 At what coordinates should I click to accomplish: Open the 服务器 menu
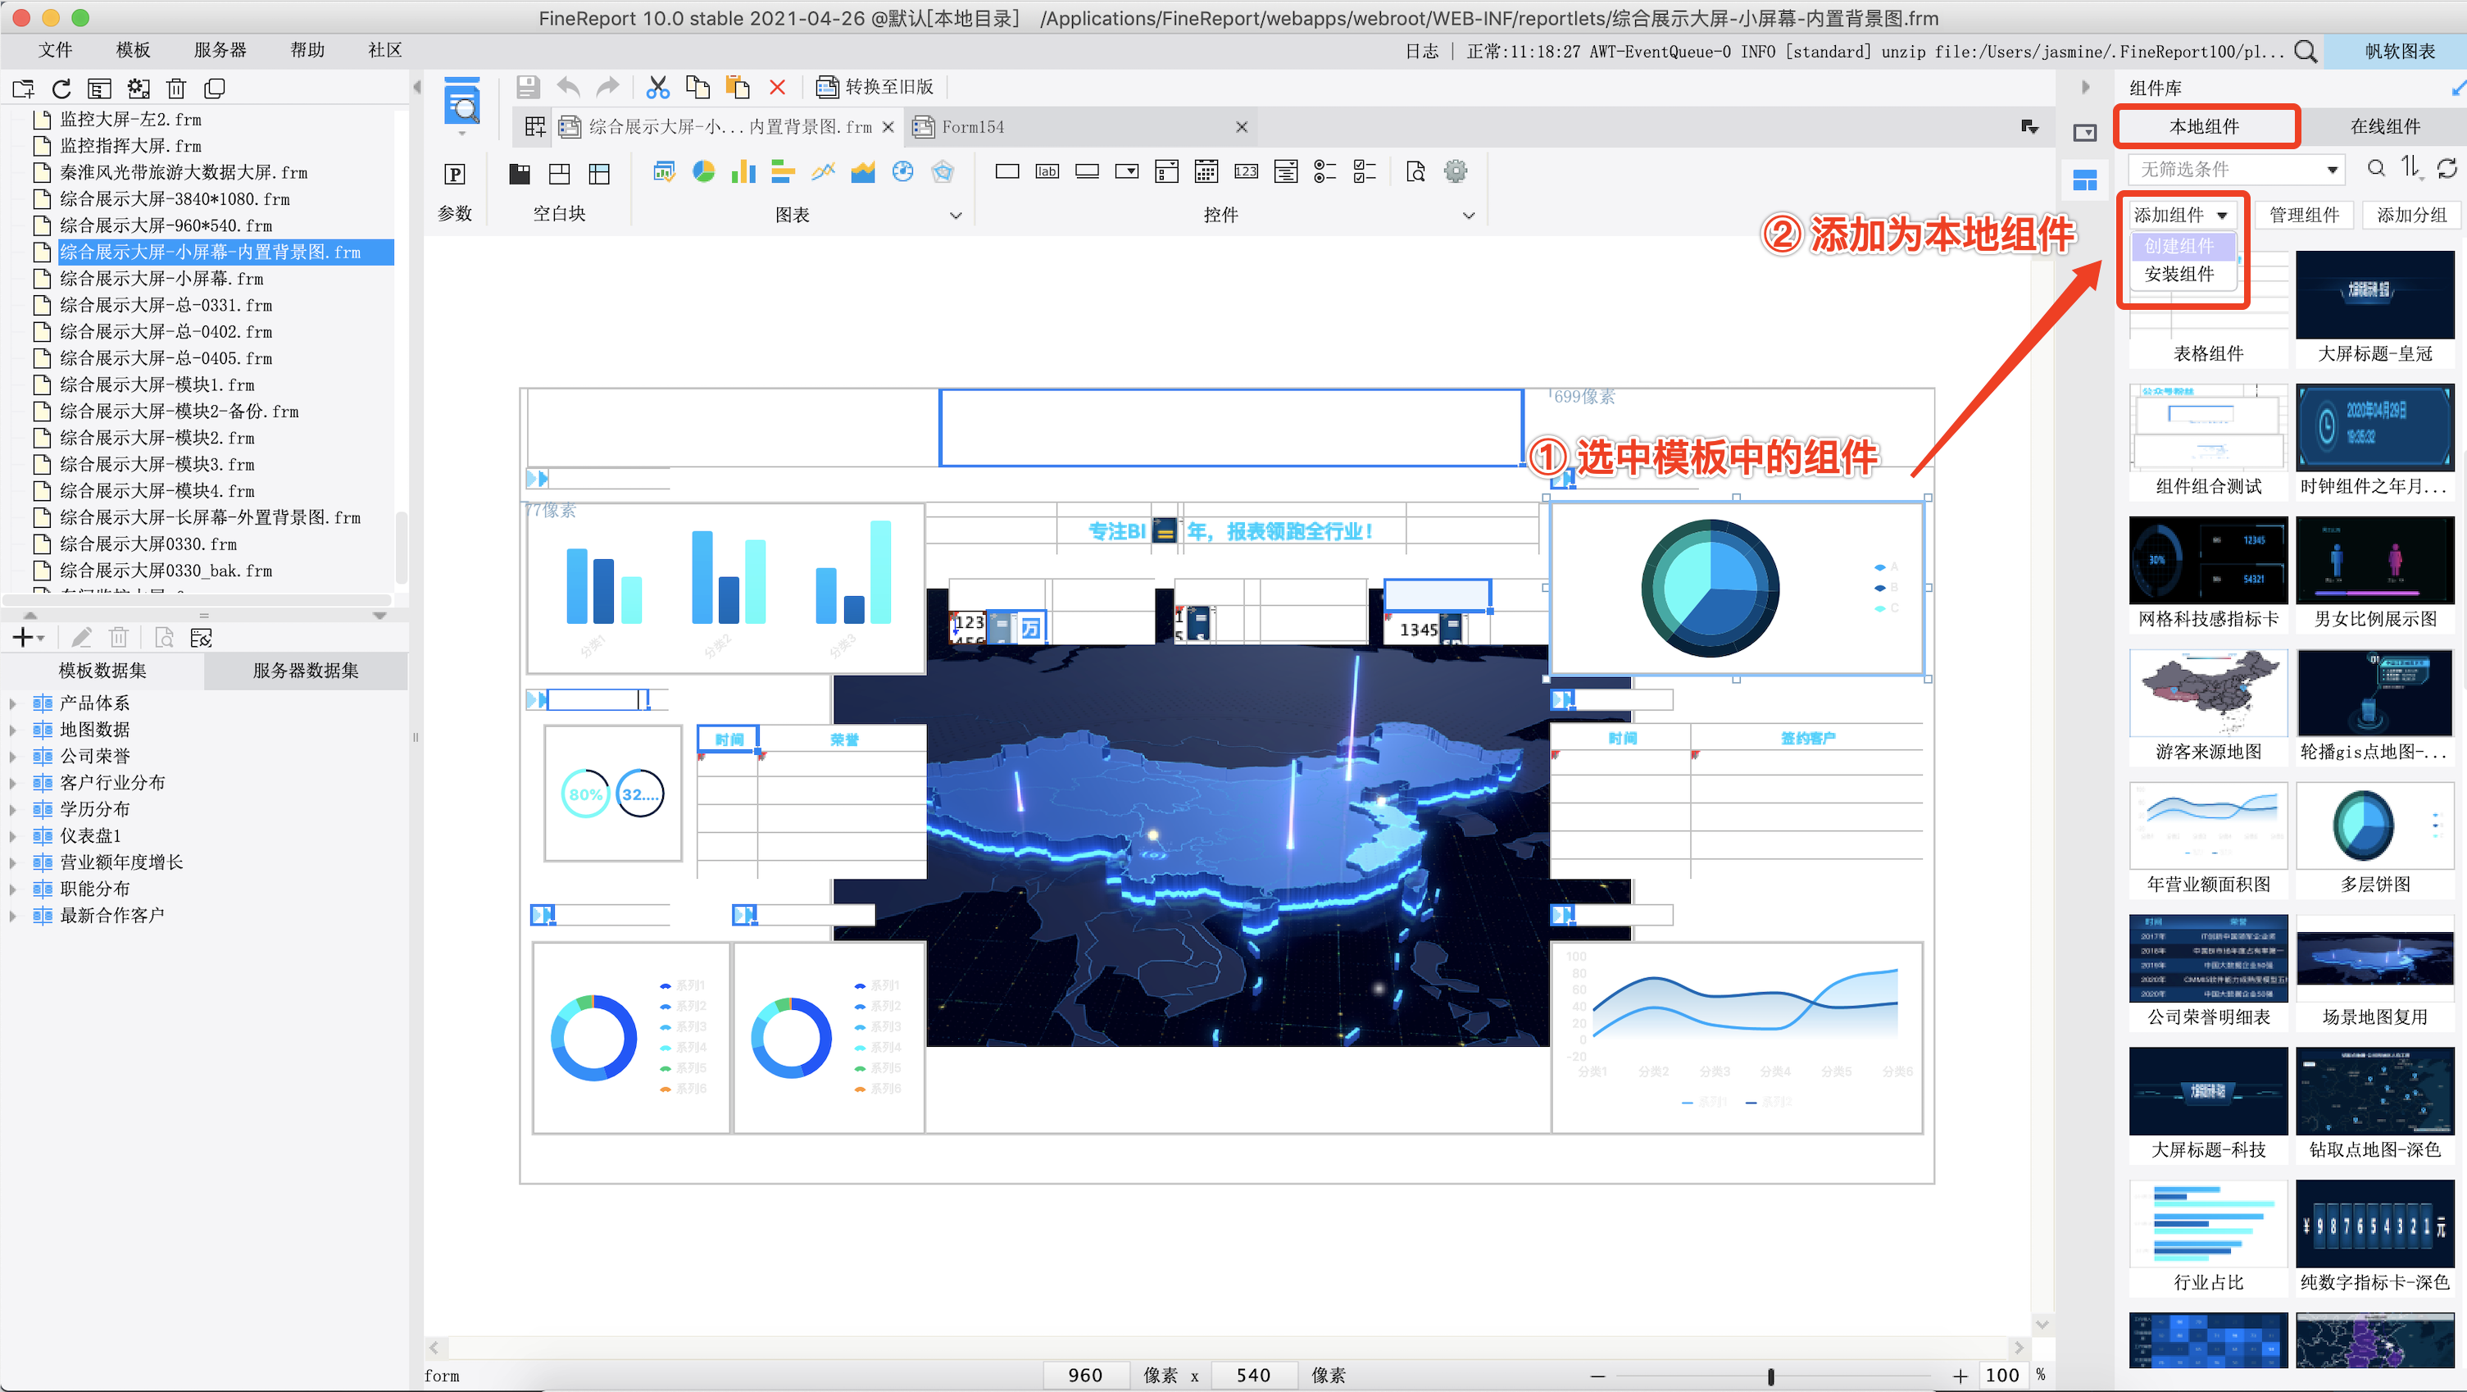pyautogui.click(x=220, y=50)
